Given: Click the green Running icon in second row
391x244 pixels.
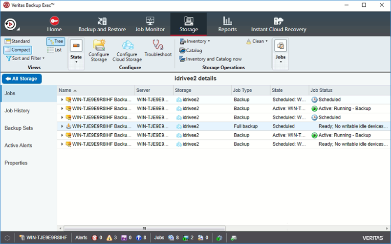Looking at the screenshot, I should [x=314, y=108].
